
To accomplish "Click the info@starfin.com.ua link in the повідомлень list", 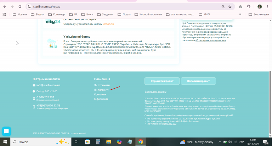I will 189,121.
